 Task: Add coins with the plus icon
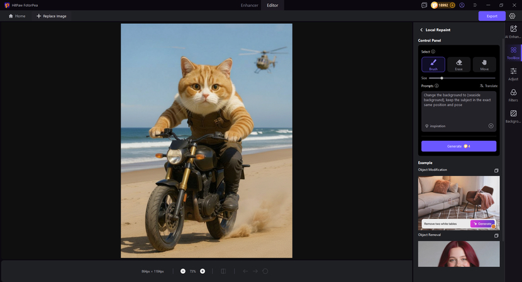pyautogui.click(x=452, y=5)
